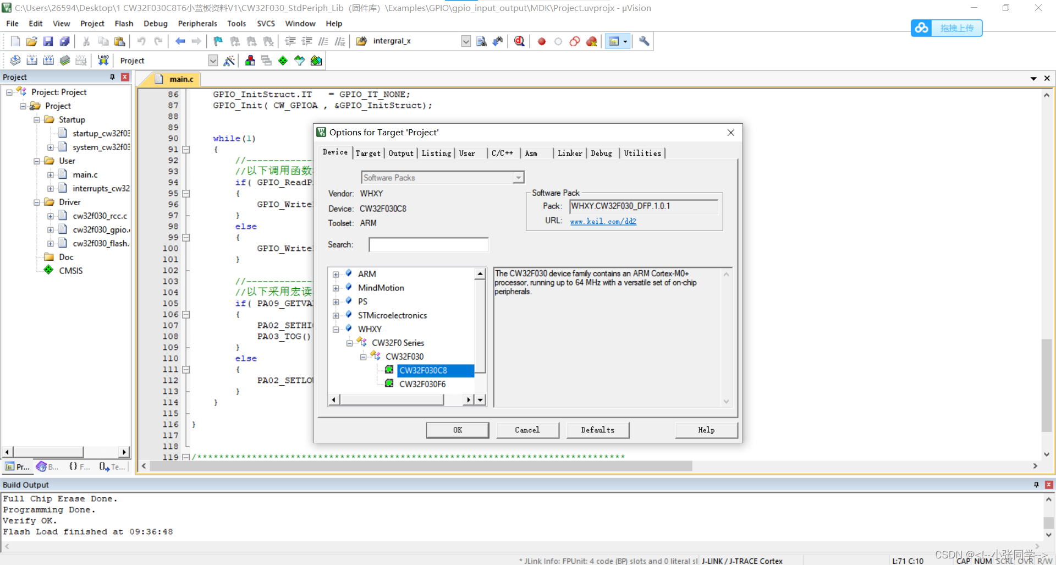Switch to the Utilities tab
The width and height of the screenshot is (1056, 565).
642,153
